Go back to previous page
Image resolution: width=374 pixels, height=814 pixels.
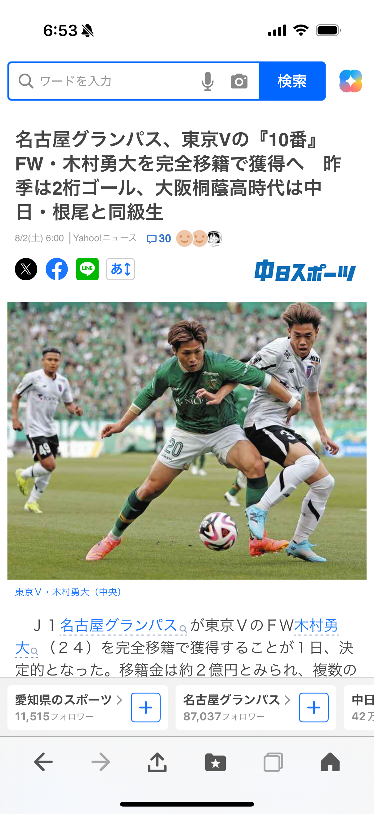point(43,762)
